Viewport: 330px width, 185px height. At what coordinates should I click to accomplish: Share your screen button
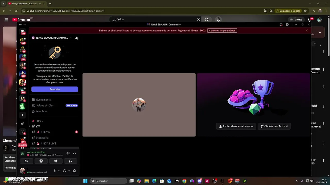(x=41, y=161)
